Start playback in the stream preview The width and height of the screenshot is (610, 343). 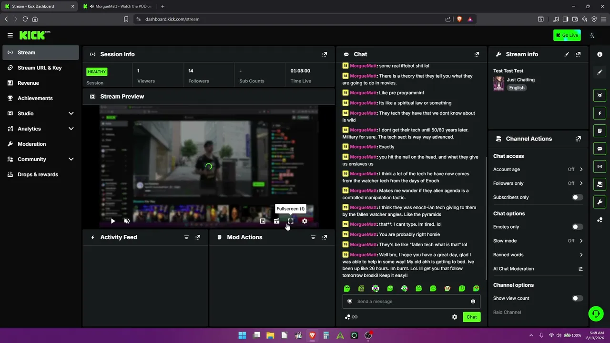pos(113,221)
